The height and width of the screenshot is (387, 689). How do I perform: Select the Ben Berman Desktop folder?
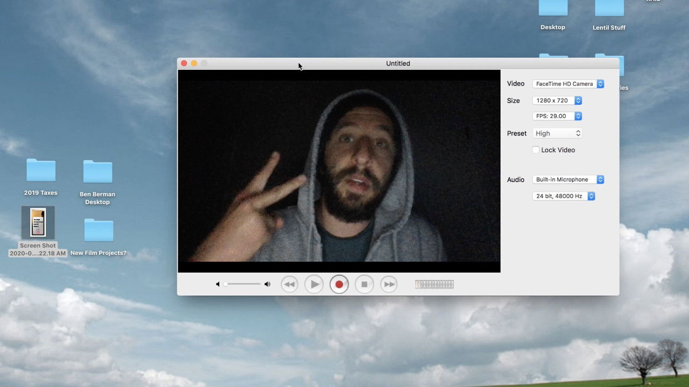pyautogui.click(x=97, y=172)
